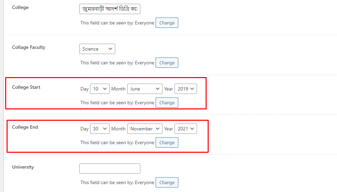337x192 pixels.
Task: Click the College field label
Action: 20,8
